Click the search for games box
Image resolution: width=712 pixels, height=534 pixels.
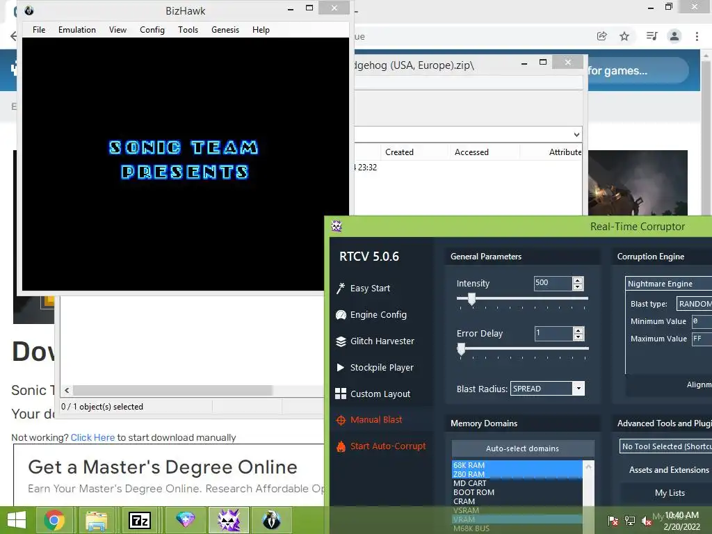tap(638, 70)
